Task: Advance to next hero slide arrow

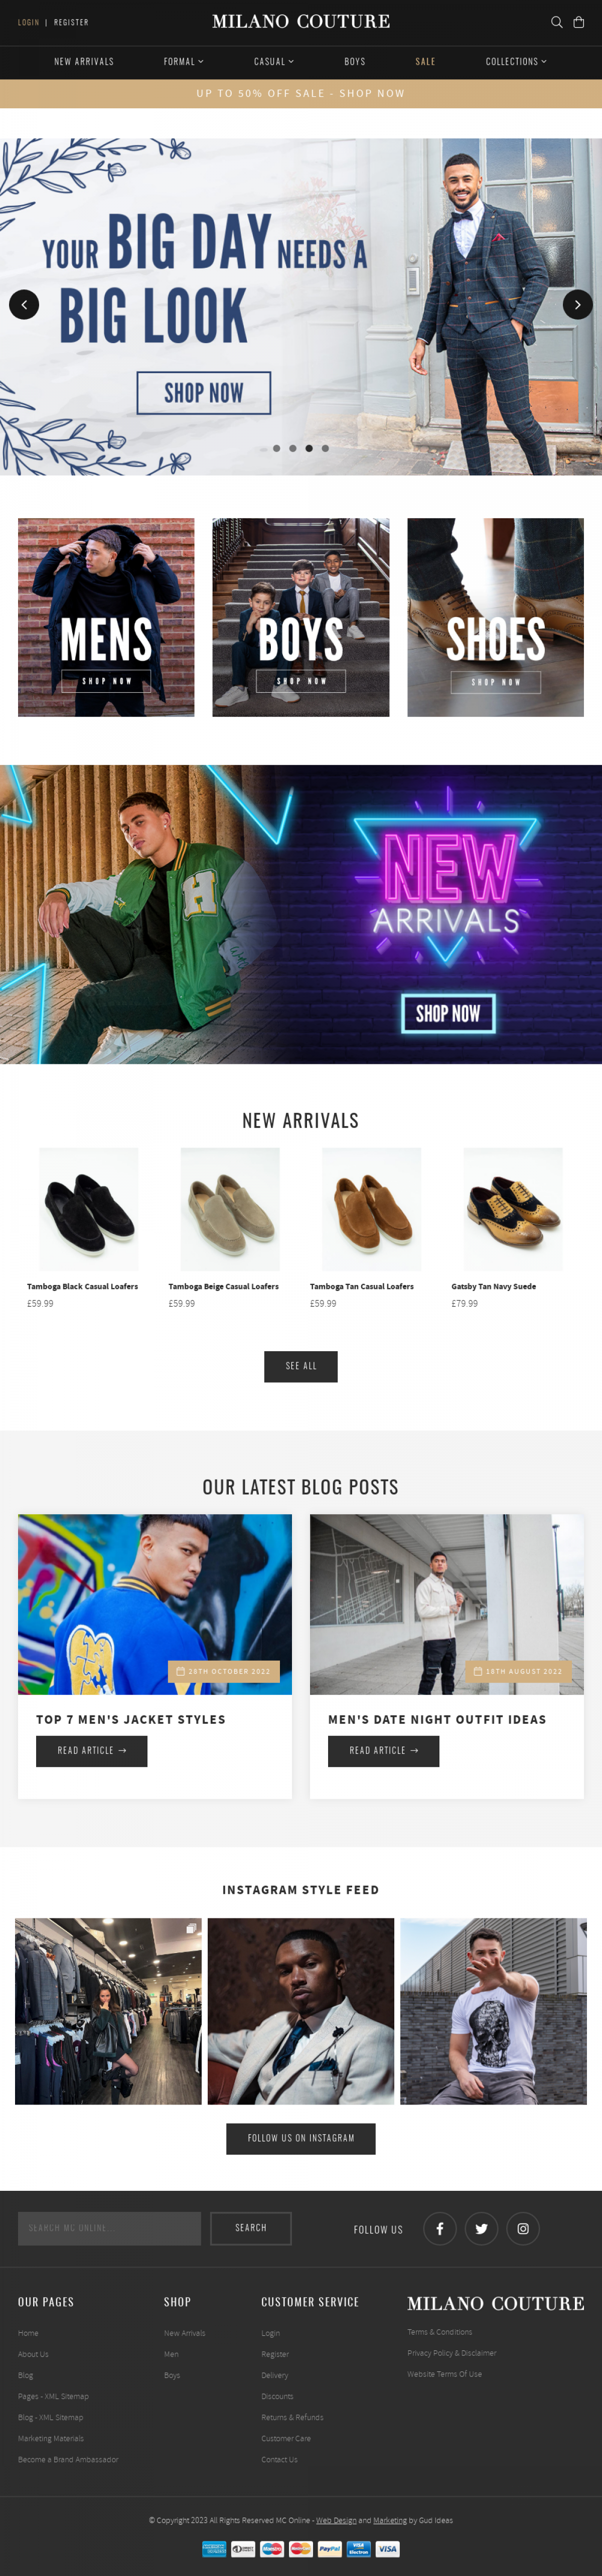Action: [x=577, y=304]
